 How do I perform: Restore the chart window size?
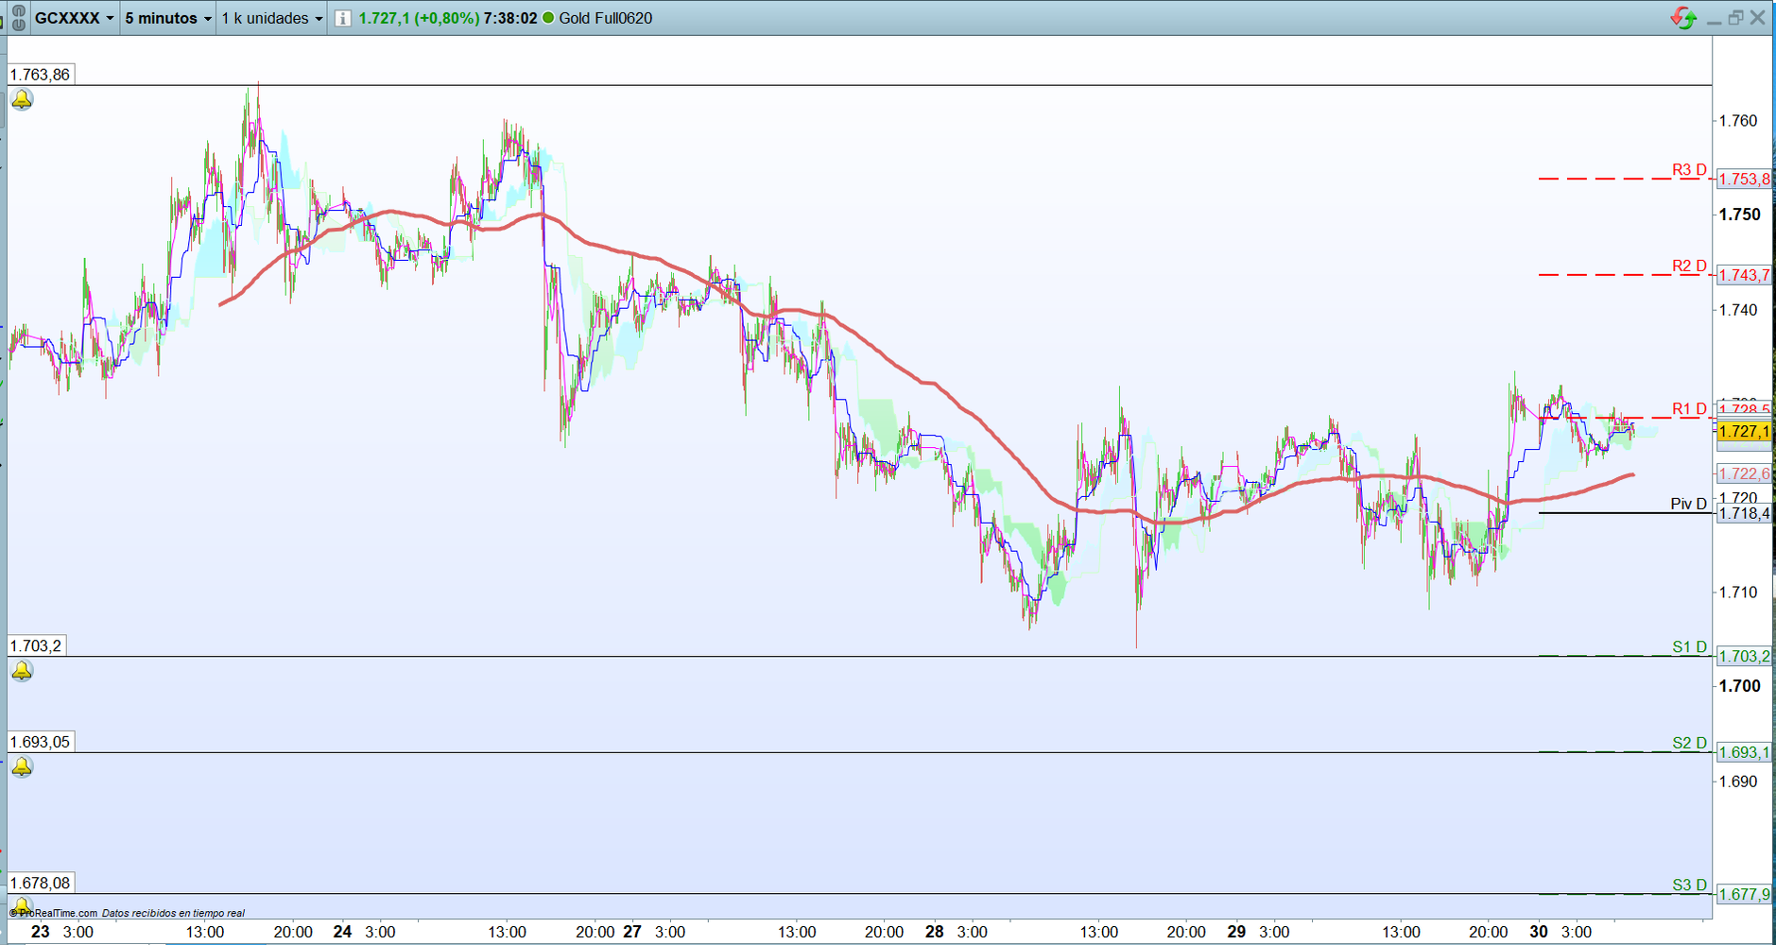pyautogui.click(x=1735, y=18)
